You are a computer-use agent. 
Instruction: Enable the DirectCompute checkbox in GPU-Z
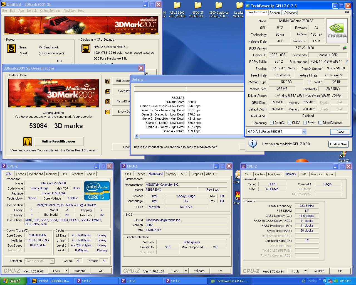click(x=320, y=122)
